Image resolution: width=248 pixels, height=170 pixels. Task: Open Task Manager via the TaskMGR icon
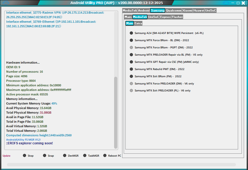pyautogui.click(x=84, y=156)
